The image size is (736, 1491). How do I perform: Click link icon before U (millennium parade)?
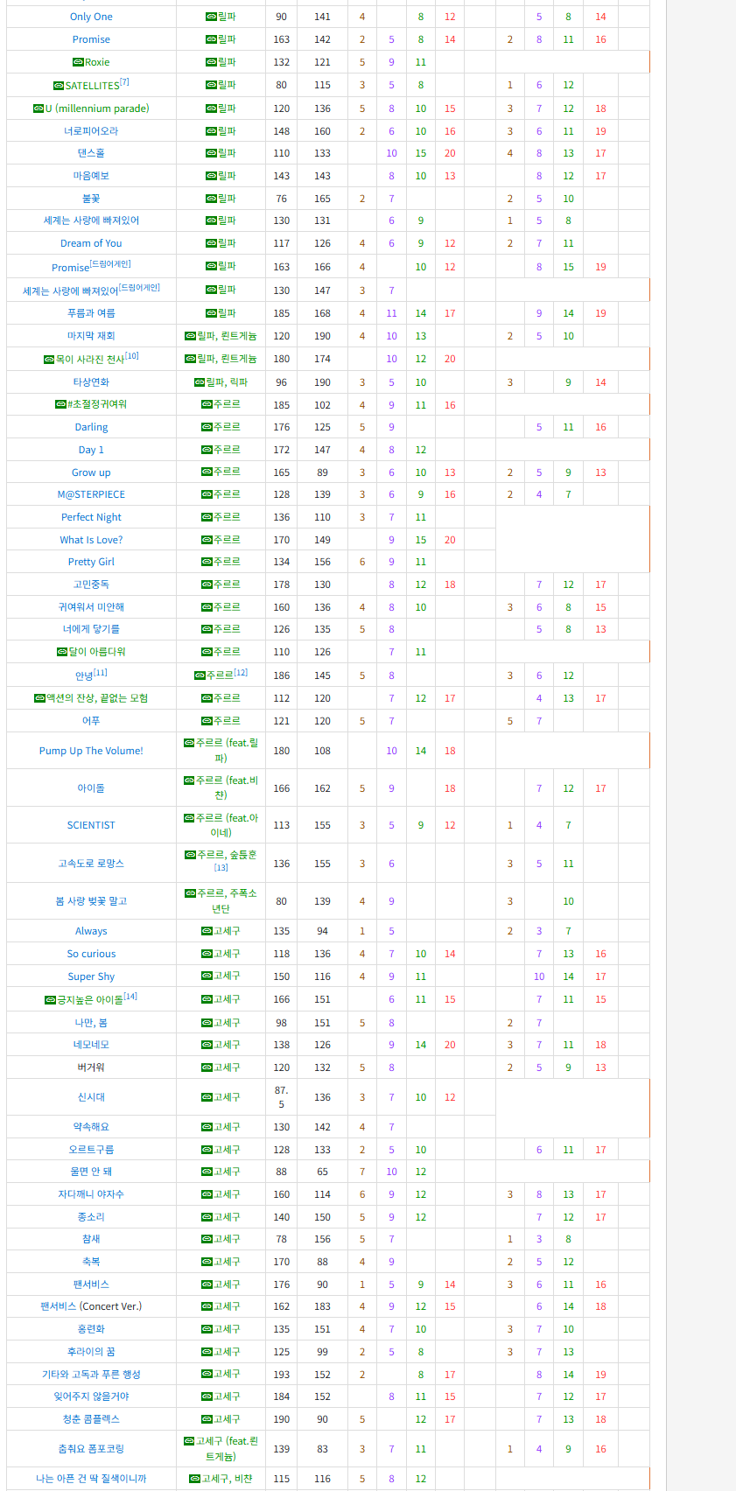coord(39,108)
